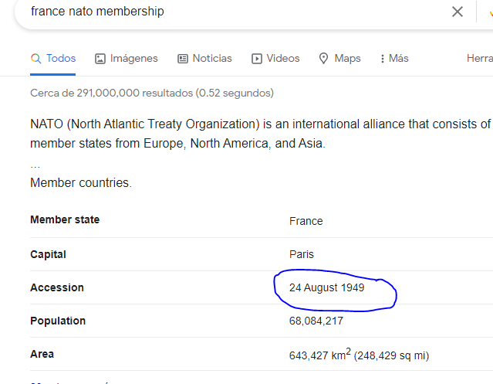This screenshot has height=384, width=493.
Task: Open the Videos results tab
Action: coord(282,59)
